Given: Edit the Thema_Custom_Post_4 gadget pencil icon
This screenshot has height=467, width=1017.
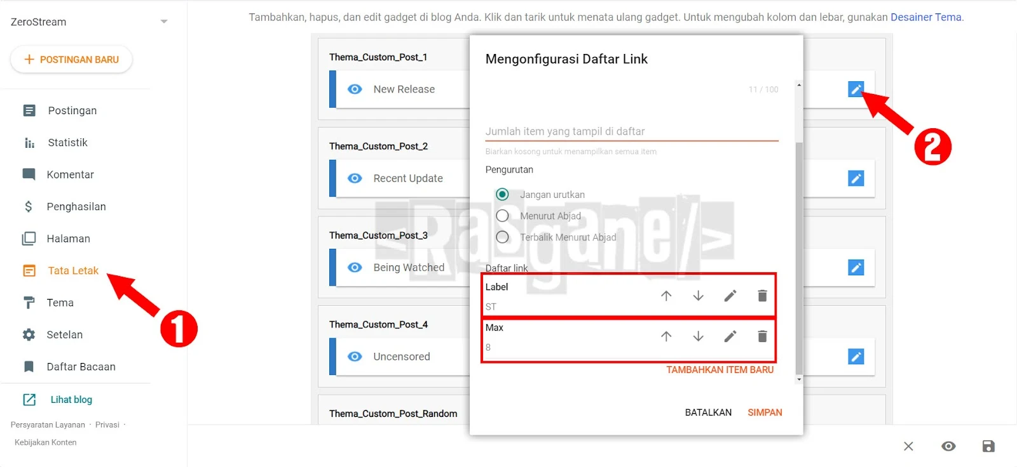Looking at the screenshot, I should click(856, 357).
